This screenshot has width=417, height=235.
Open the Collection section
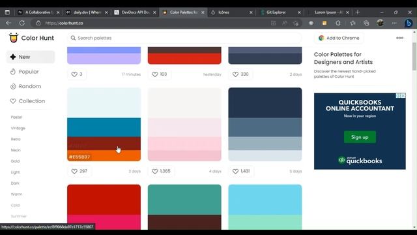click(27, 101)
